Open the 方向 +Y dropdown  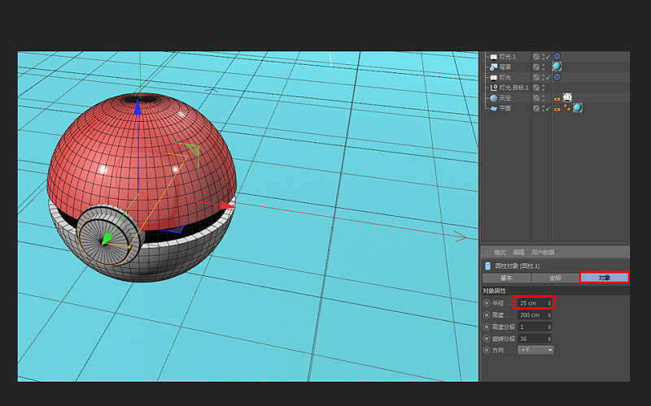(x=535, y=350)
